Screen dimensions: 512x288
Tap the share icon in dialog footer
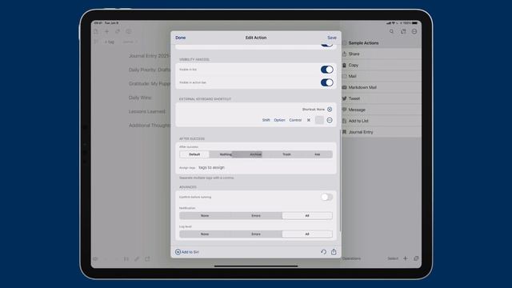click(x=334, y=252)
